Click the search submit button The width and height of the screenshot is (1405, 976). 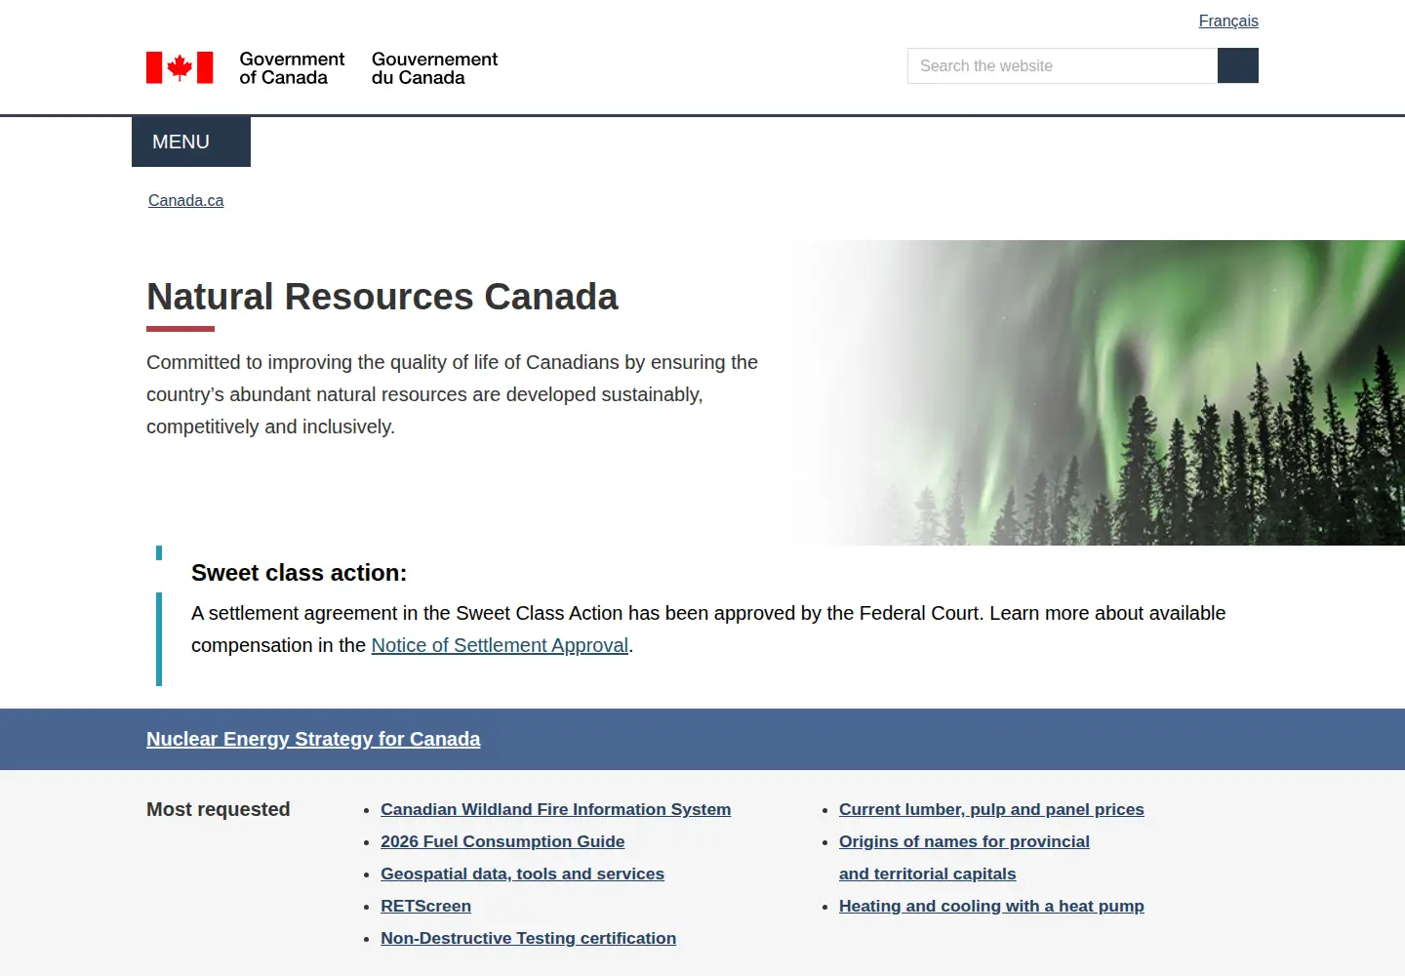point(1238,65)
